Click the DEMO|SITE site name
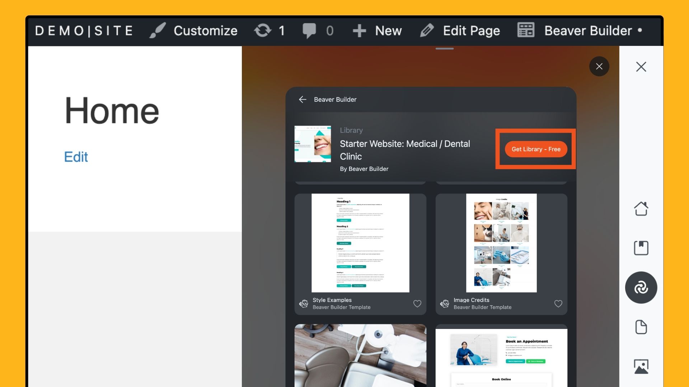 pyautogui.click(x=84, y=31)
